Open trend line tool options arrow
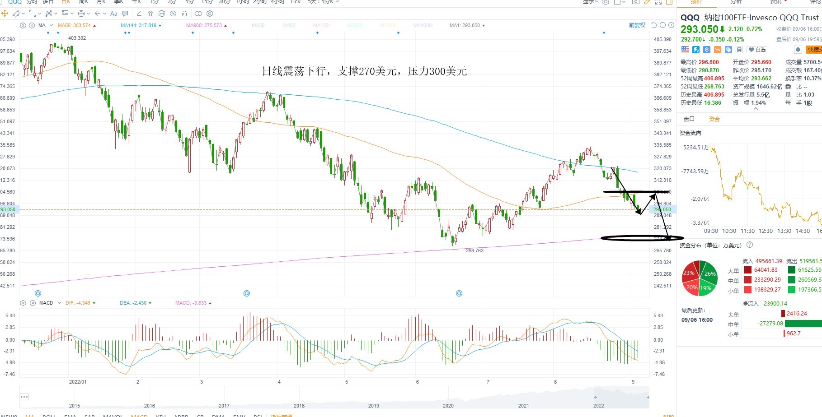Screen dimensions: 822x417 23,14
